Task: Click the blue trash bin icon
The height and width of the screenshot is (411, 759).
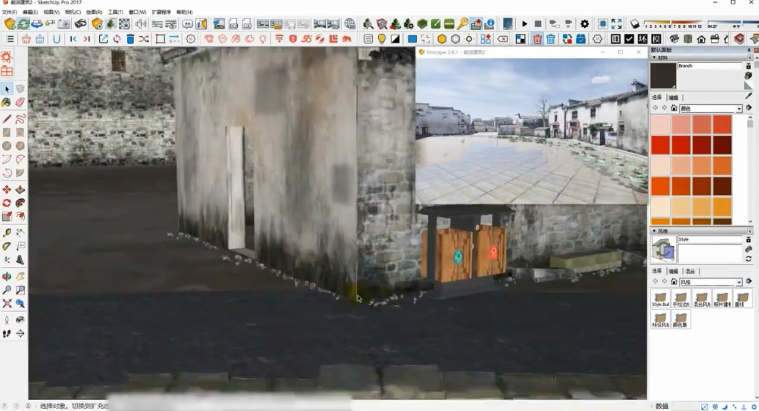Action: [x=130, y=39]
